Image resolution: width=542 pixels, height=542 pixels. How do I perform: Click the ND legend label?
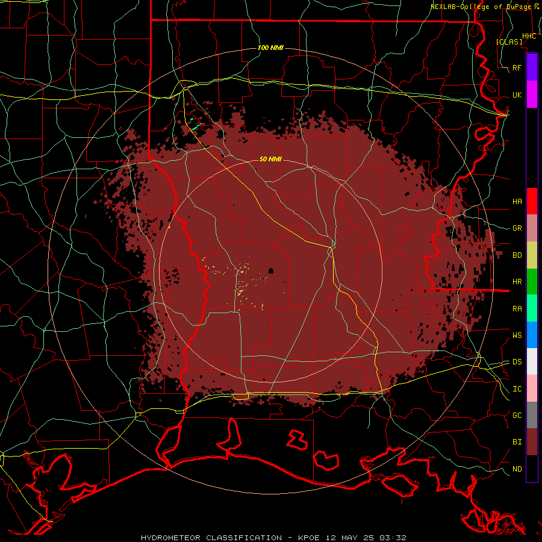pyautogui.click(x=517, y=469)
